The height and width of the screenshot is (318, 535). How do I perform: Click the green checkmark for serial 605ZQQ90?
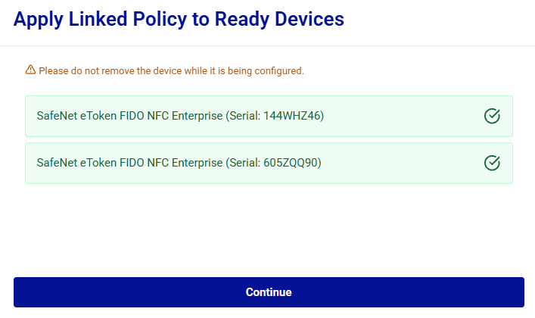click(x=492, y=163)
